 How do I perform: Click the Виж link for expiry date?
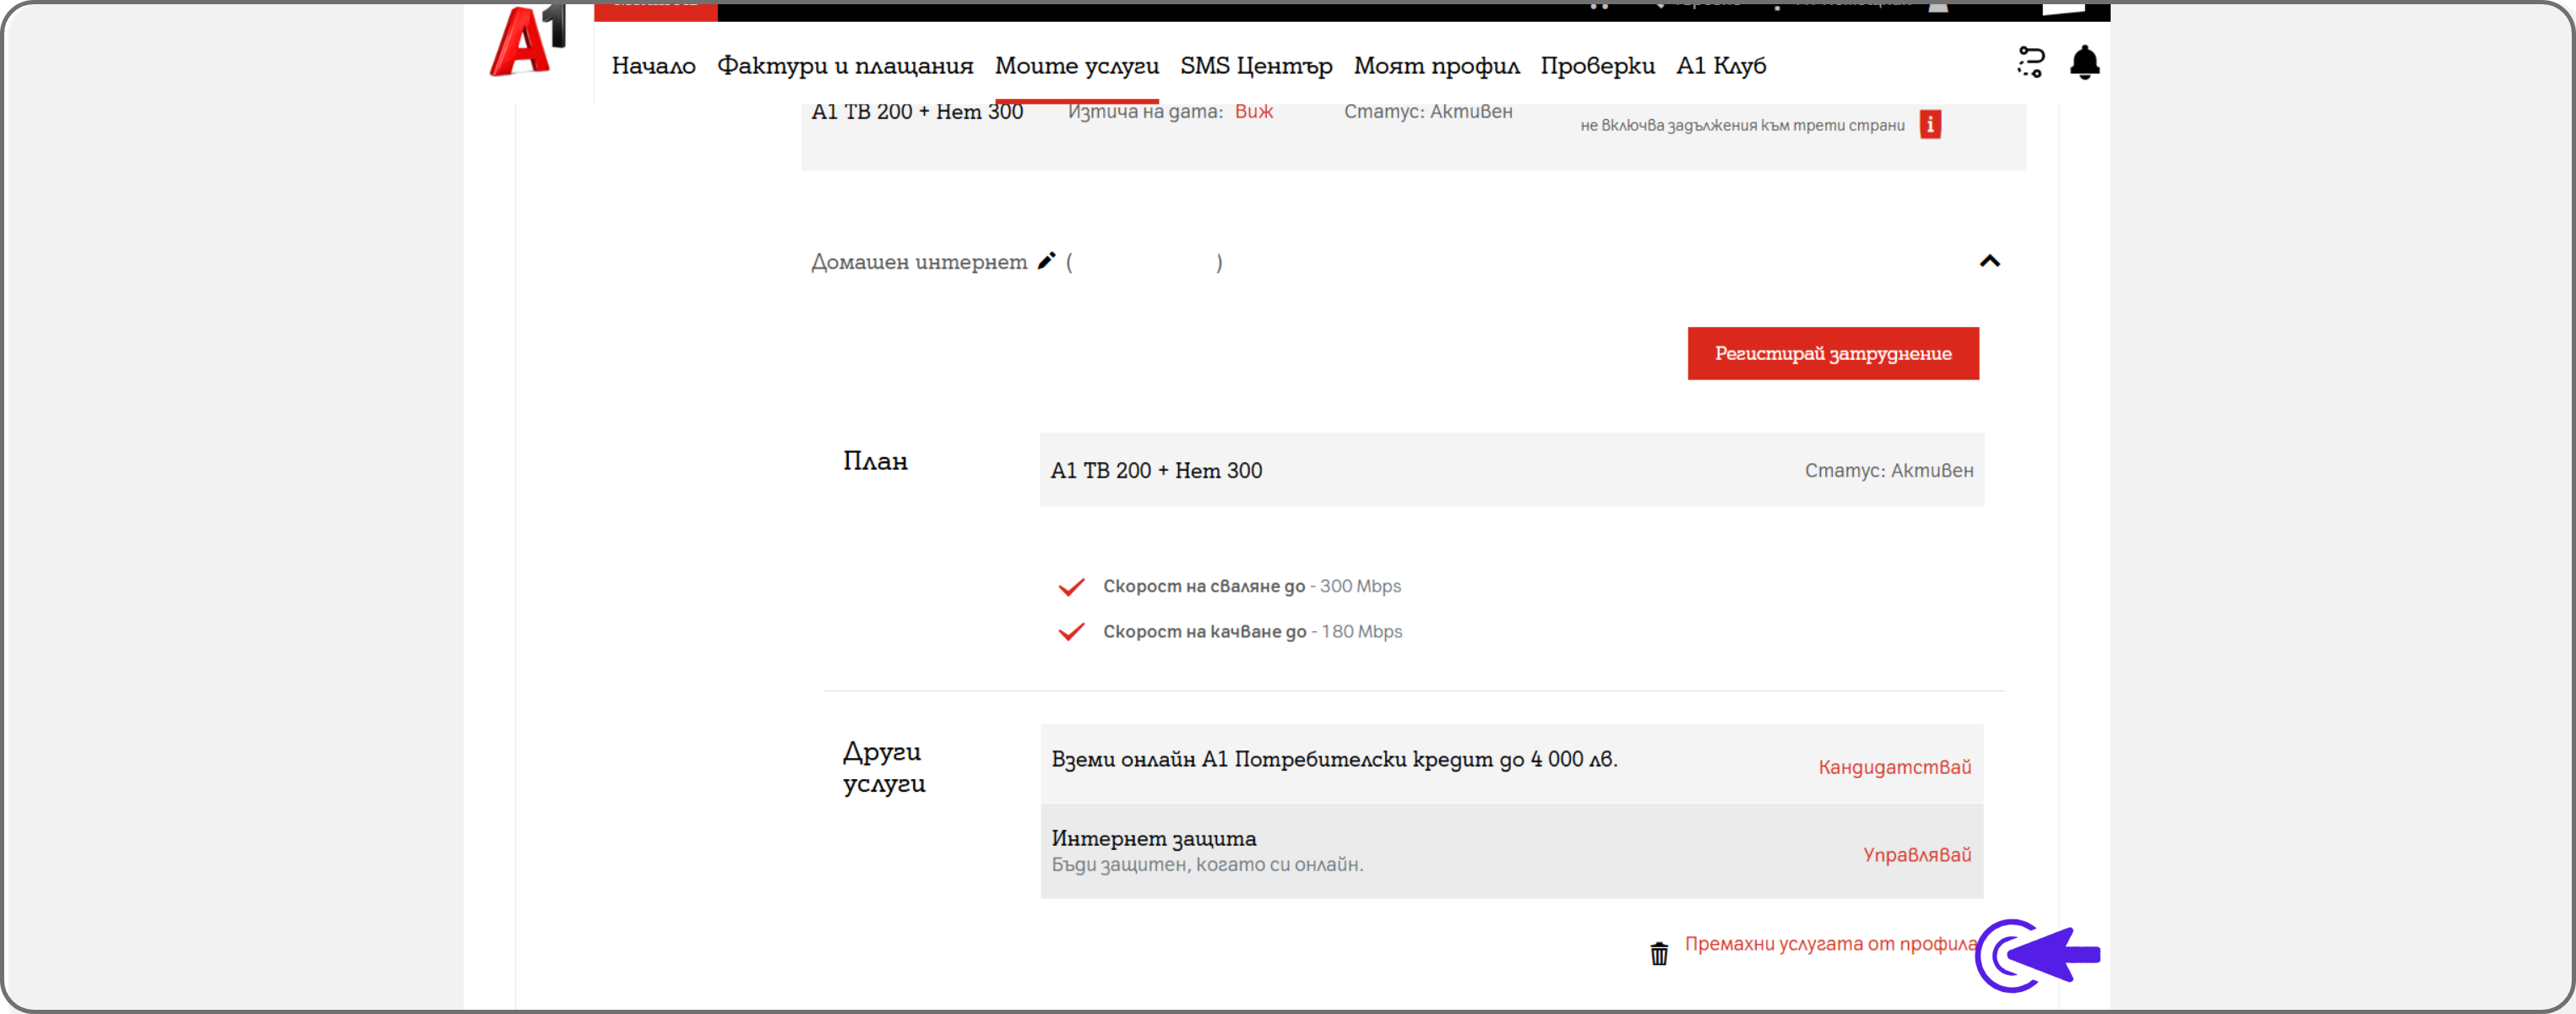1253,112
